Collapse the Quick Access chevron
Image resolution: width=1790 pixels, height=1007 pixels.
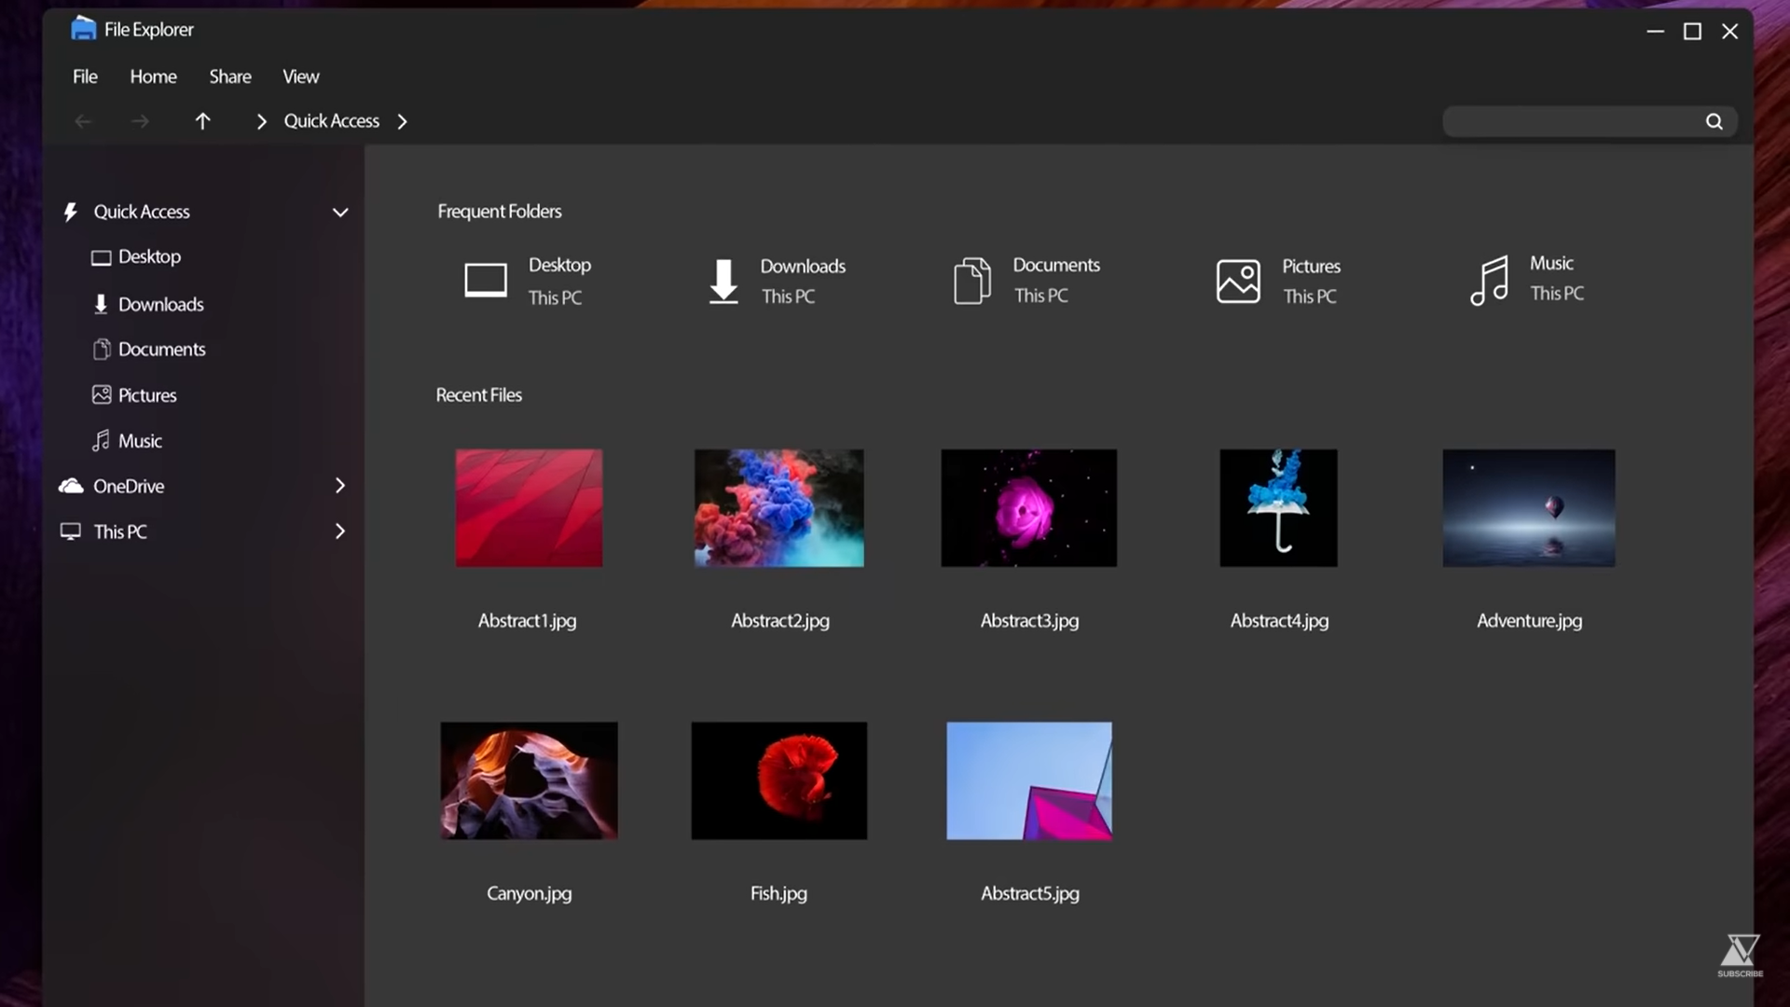click(x=340, y=212)
